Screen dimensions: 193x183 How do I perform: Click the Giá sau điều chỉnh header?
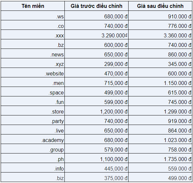click(160, 6)
